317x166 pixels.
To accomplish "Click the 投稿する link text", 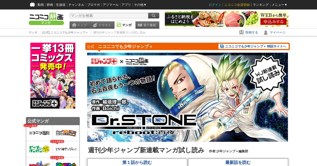I will 252,32.
